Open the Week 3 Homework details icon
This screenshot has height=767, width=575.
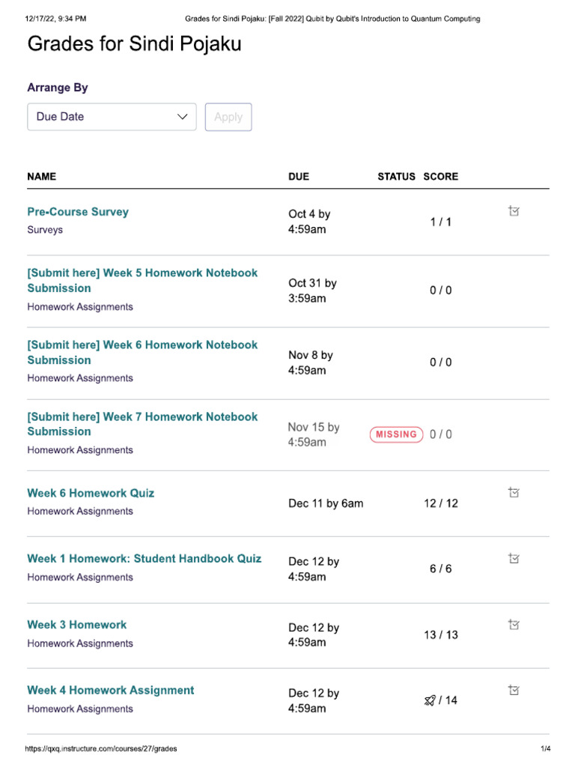pos(514,624)
